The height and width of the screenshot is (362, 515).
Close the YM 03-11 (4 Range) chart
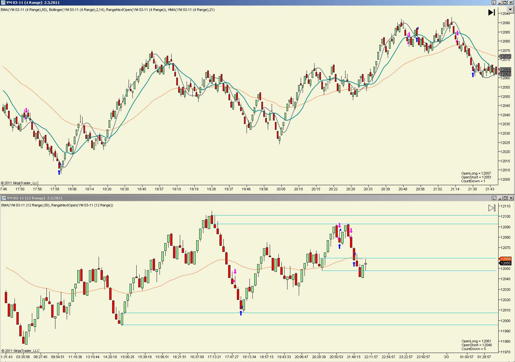click(x=510, y=3)
